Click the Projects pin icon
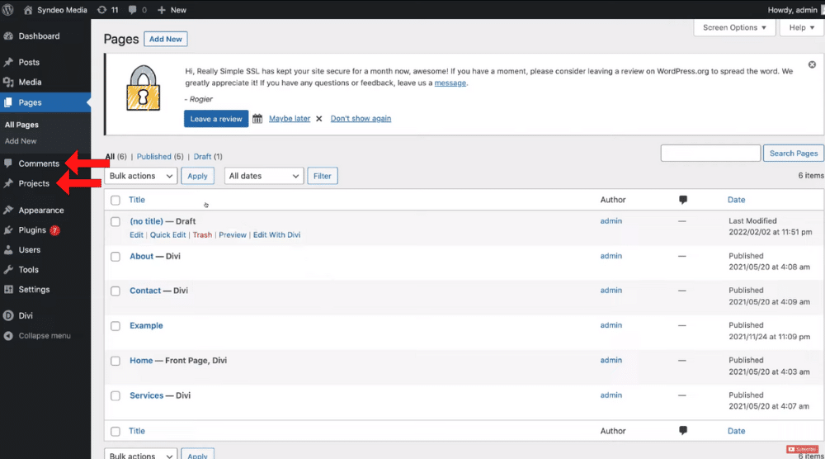The height and width of the screenshot is (459, 825). 8,183
